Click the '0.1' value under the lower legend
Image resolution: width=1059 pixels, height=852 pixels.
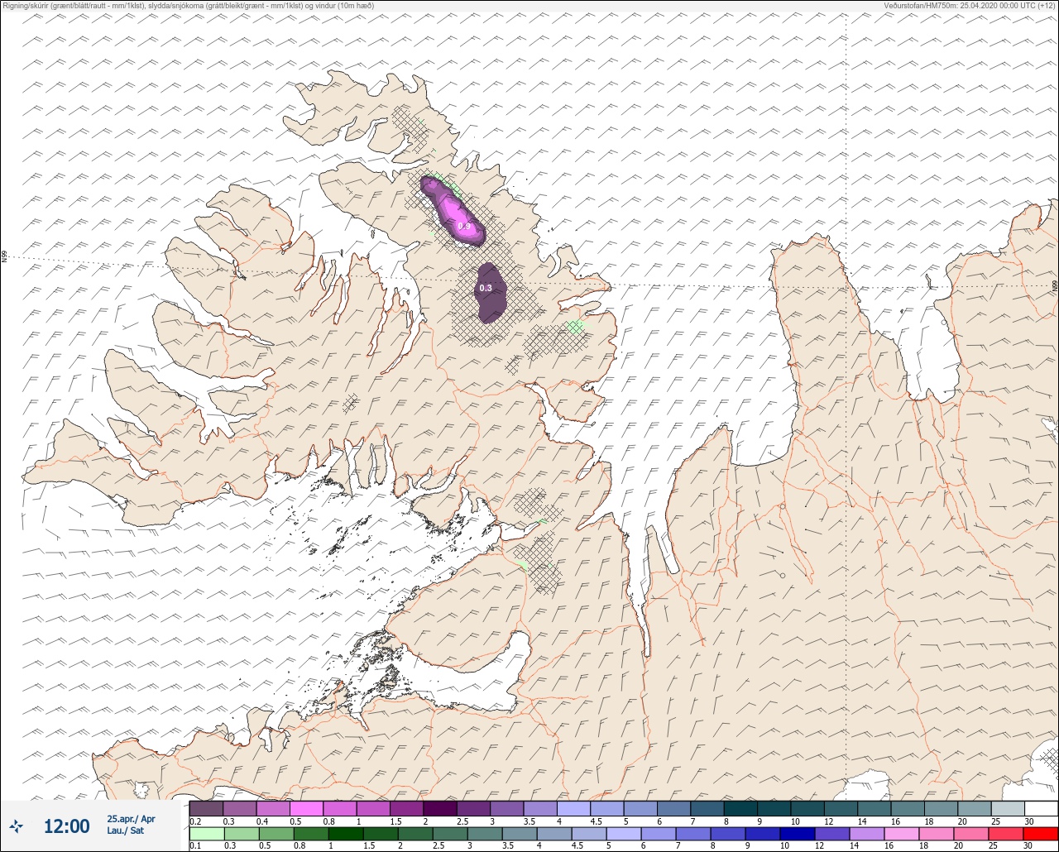195,846
